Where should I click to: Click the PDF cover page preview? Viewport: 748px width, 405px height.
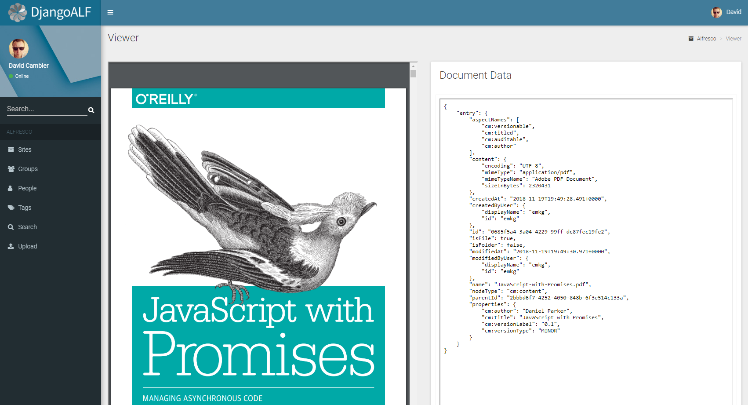point(258,246)
